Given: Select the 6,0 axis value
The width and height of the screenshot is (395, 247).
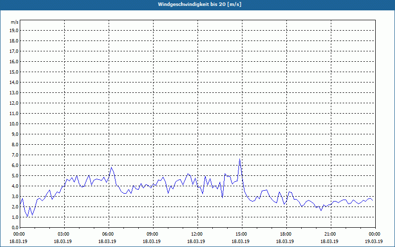Looking at the screenshot, I should [15, 165].
